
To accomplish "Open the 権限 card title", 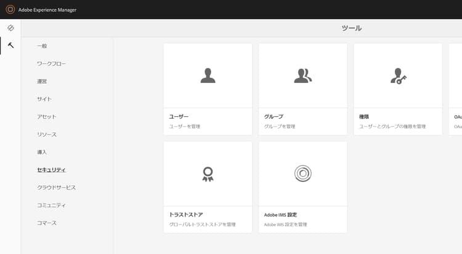I will point(364,117).
